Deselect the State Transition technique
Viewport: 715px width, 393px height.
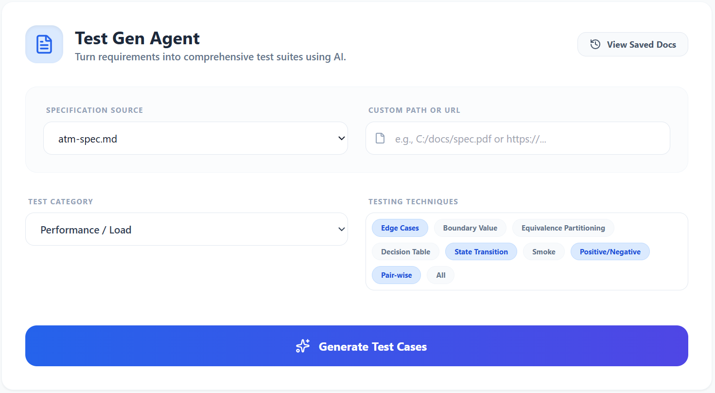[x=481, y=251]
